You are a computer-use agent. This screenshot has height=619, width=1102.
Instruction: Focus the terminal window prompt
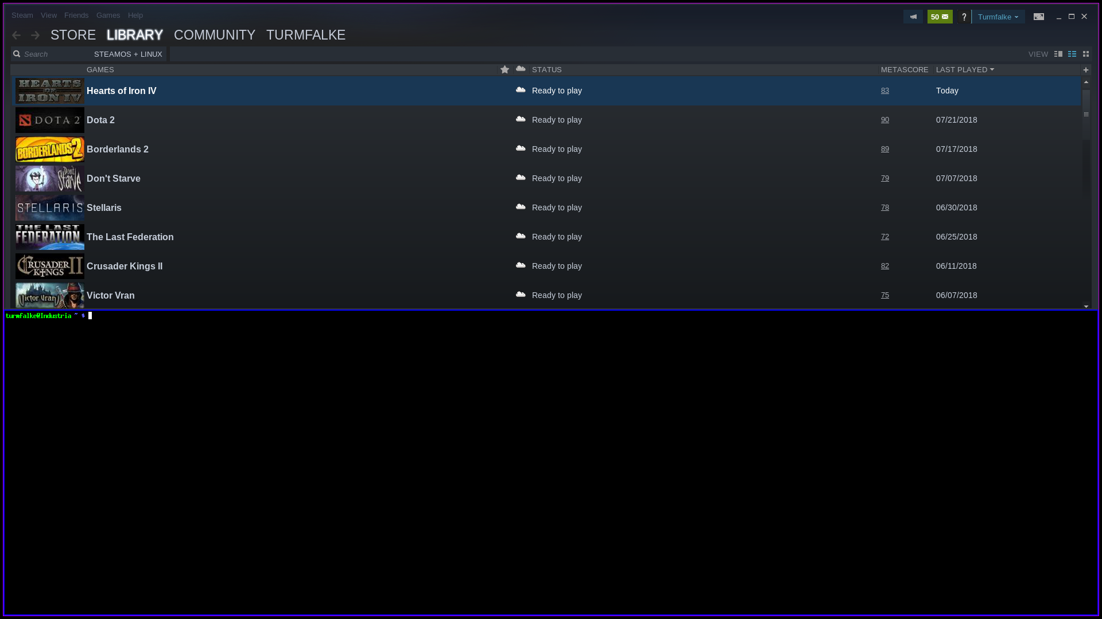[x=49, y=316]
